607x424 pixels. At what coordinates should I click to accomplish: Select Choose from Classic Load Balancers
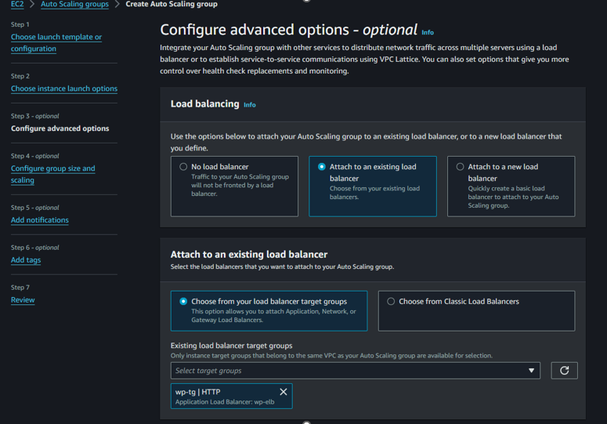click(x=391, y=302)
